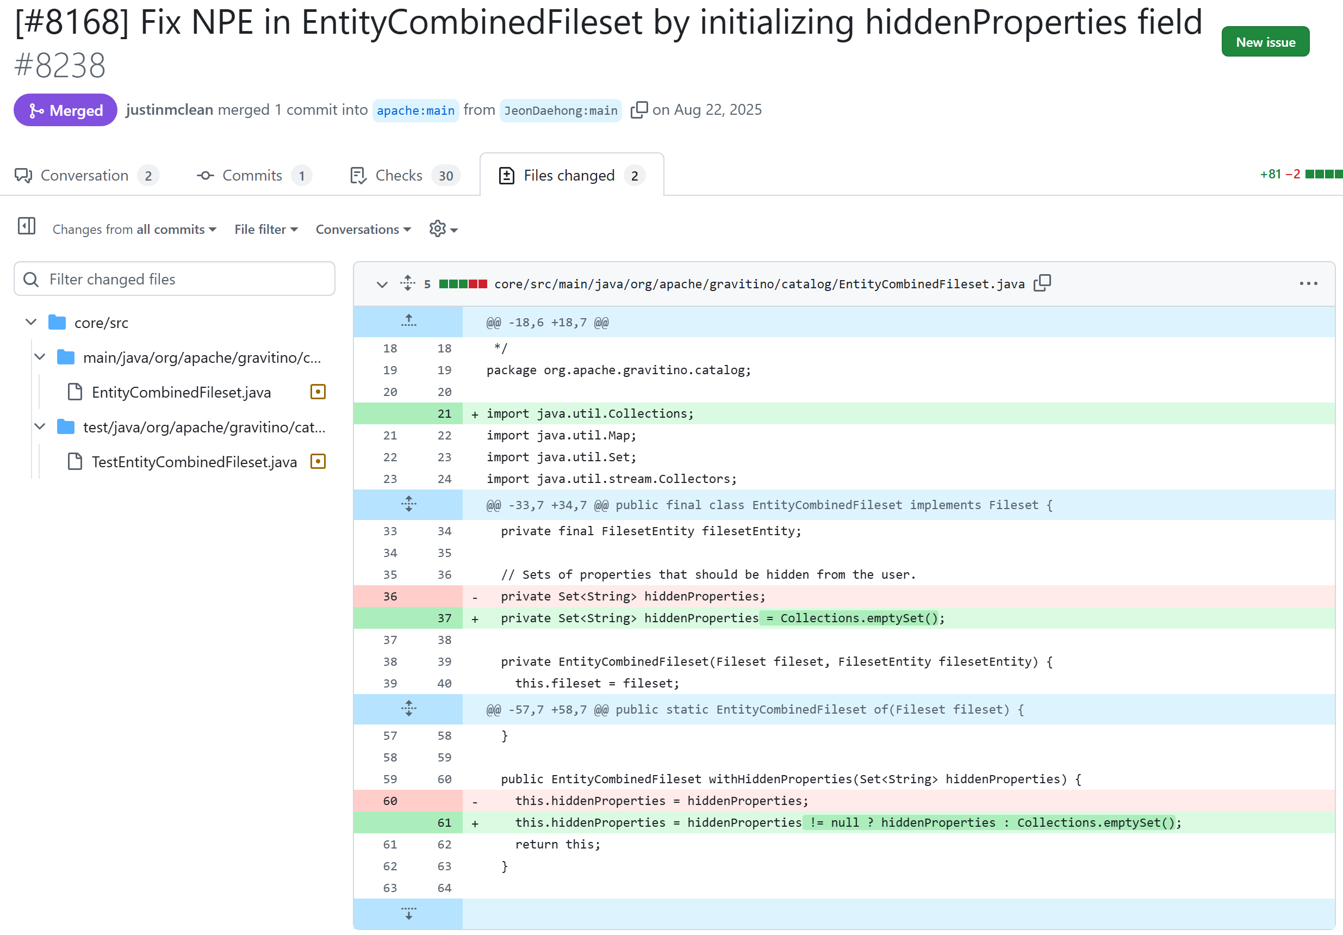Copy the head branch name icon

pos(639,109)
